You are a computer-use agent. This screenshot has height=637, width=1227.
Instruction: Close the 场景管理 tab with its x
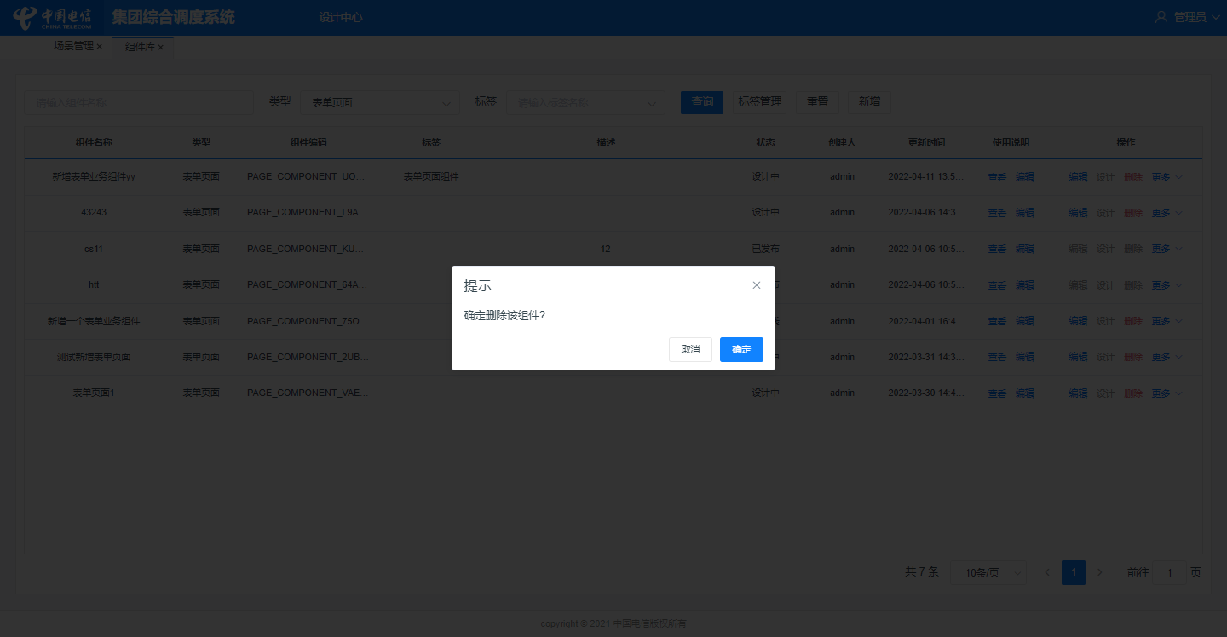click(100, 47)
